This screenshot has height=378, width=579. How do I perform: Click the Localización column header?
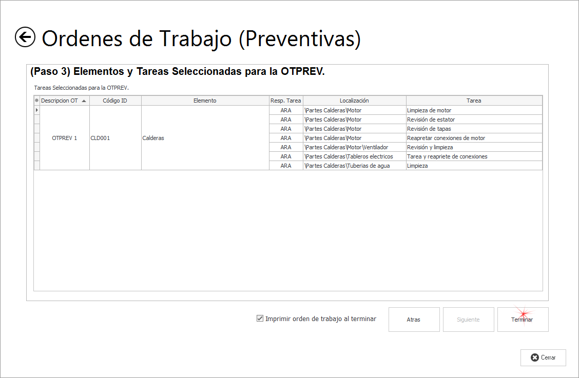tap(354, 101)
